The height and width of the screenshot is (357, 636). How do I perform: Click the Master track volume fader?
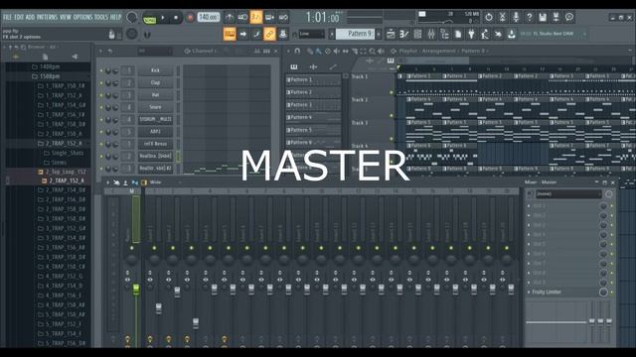(x=136, y=289)
